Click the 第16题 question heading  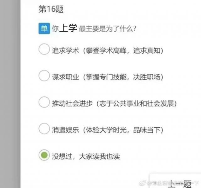click(51, 9)
